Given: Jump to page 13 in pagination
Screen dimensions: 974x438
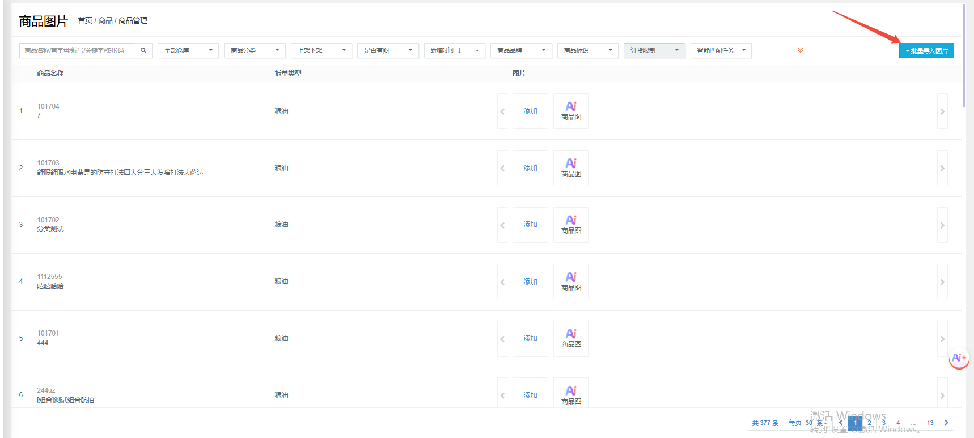Looking at the screenshot, I should click(930, 423).
